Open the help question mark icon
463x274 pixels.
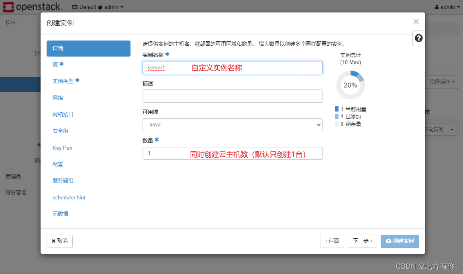(418, 38)
